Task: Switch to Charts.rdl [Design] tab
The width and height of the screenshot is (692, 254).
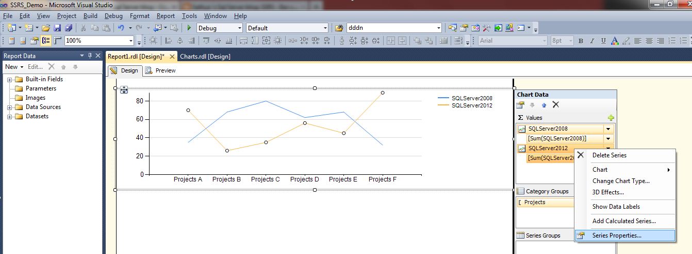Action: tap(205, 56)
